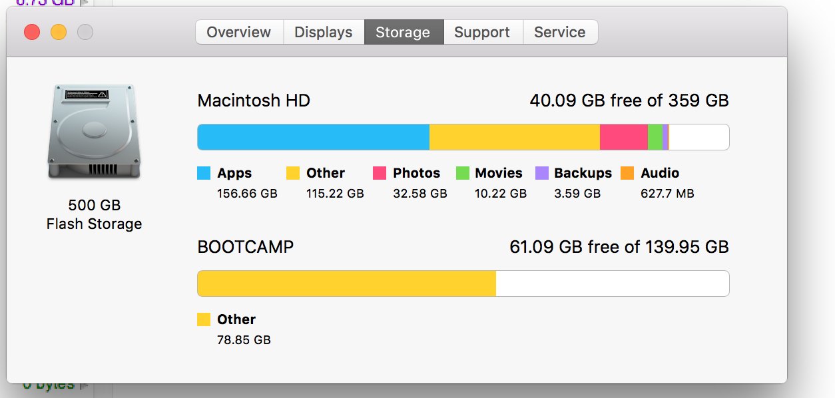Click the green Movies legend swatch
The image size is (835, 398).
point(463,173)
